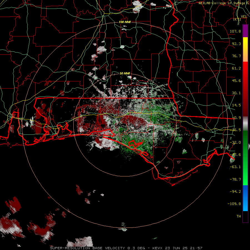The image size is (250, 250).
Task: Click the KT units label
Action: (x=237, y=19)
